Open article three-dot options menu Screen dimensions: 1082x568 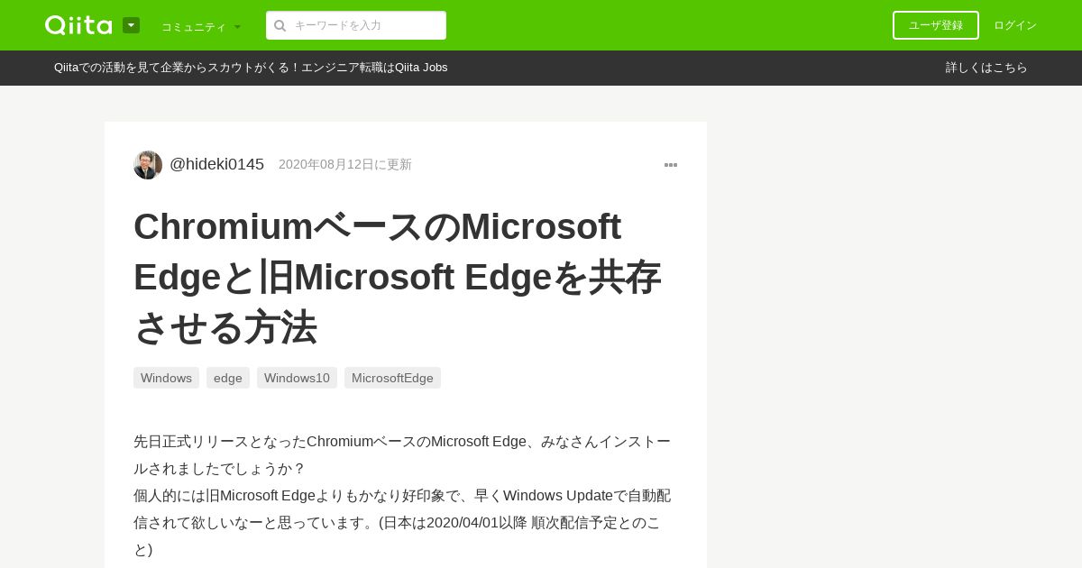(671, 165)
